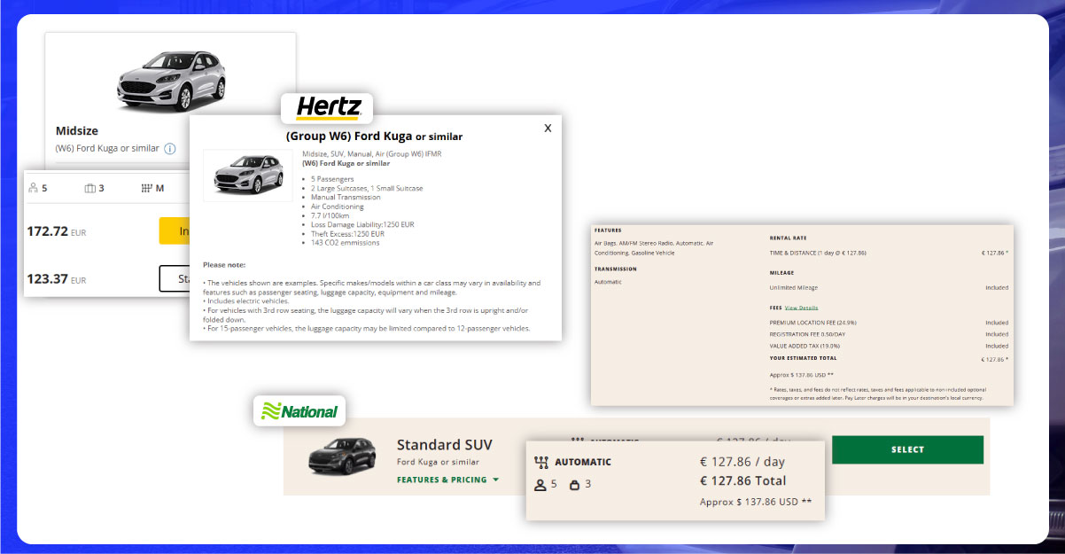Click the '143 CO2 emmissions' bullet

(346, 242)
